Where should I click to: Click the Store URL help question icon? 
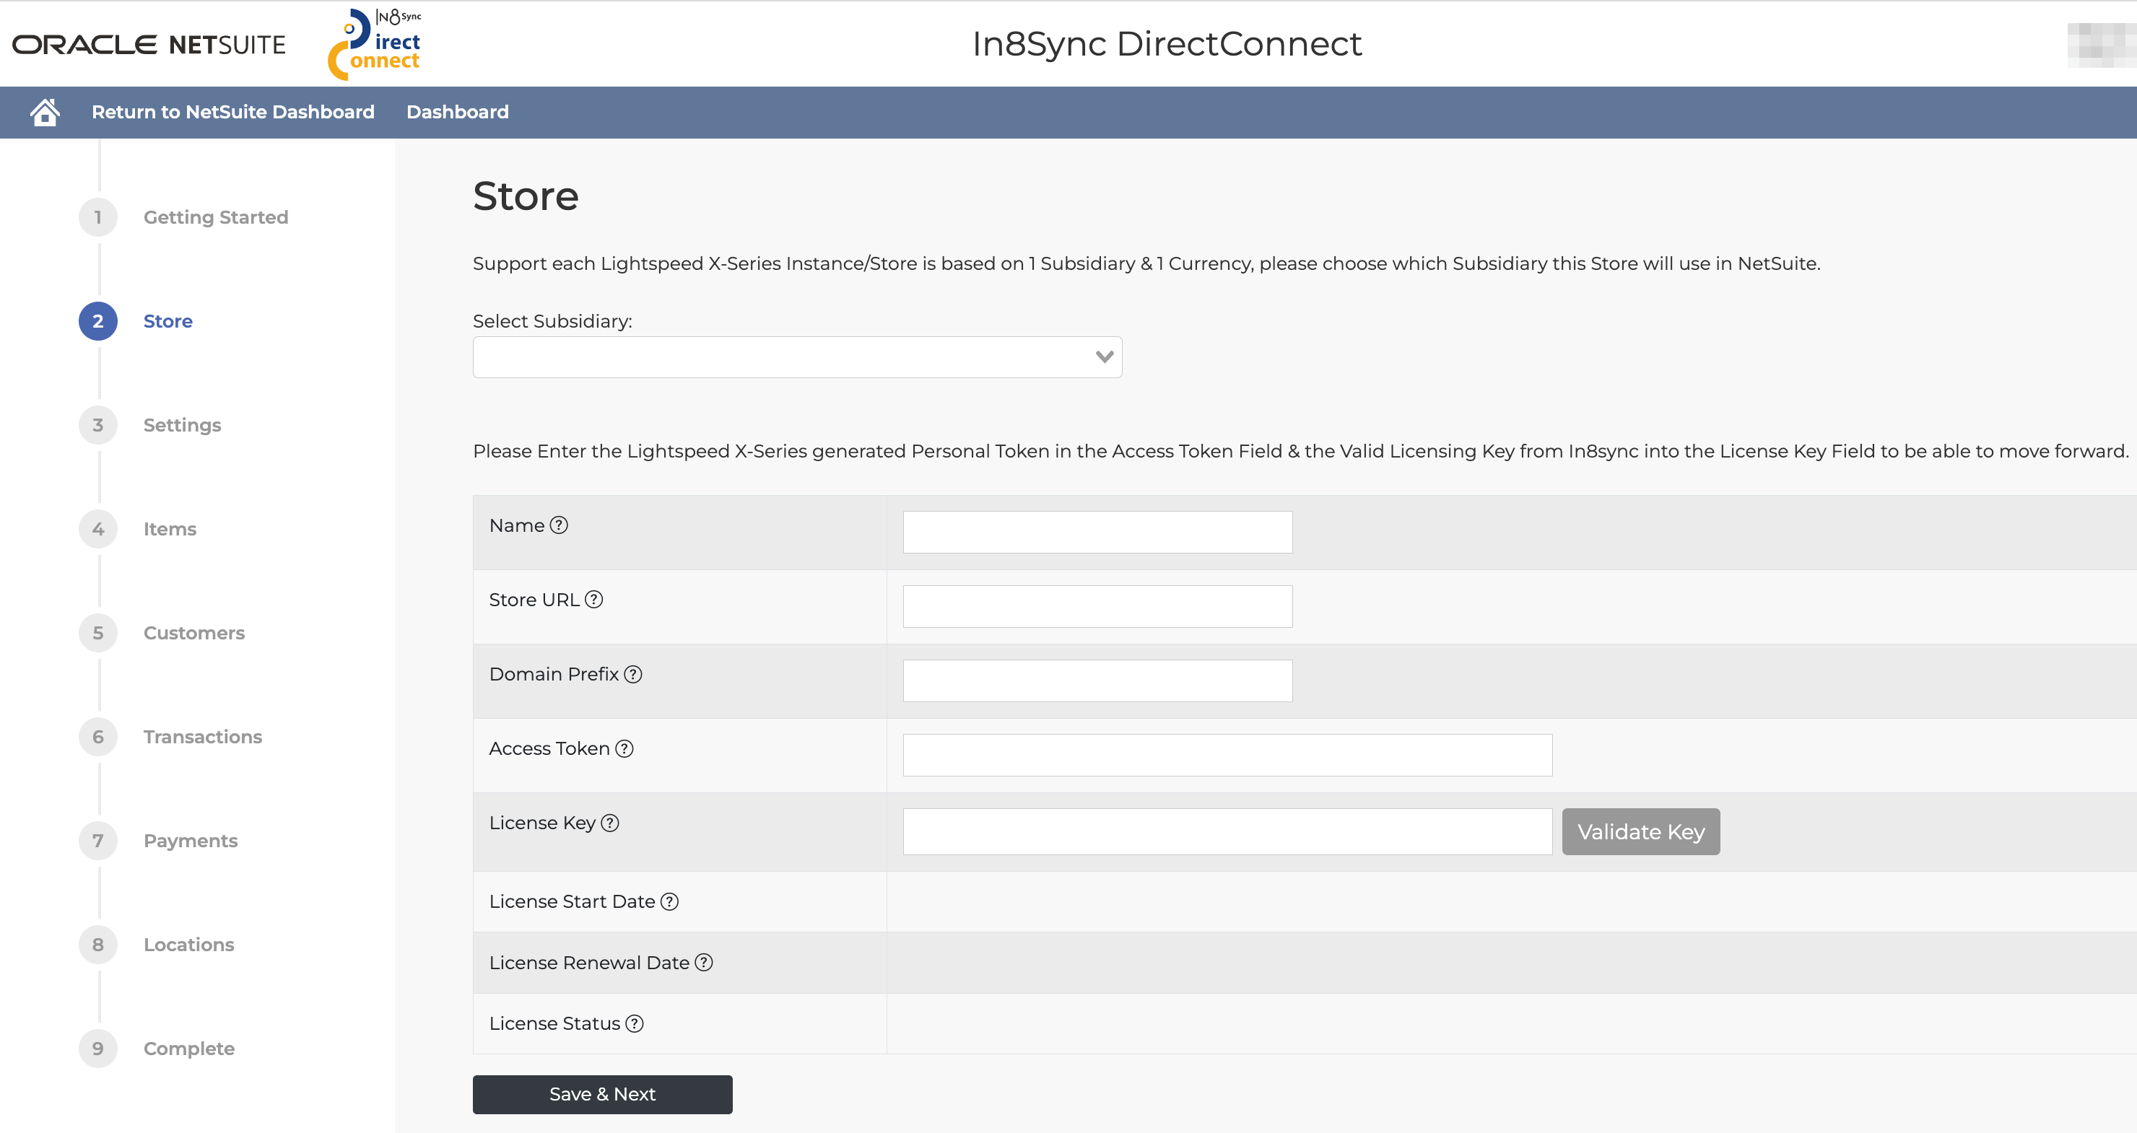pos(594,600)
